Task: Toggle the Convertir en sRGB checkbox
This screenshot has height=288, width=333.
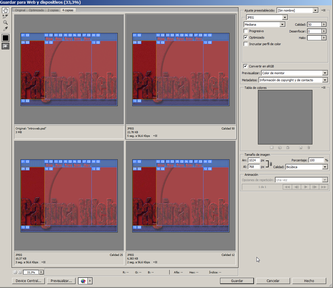Action: coord(246,66)
